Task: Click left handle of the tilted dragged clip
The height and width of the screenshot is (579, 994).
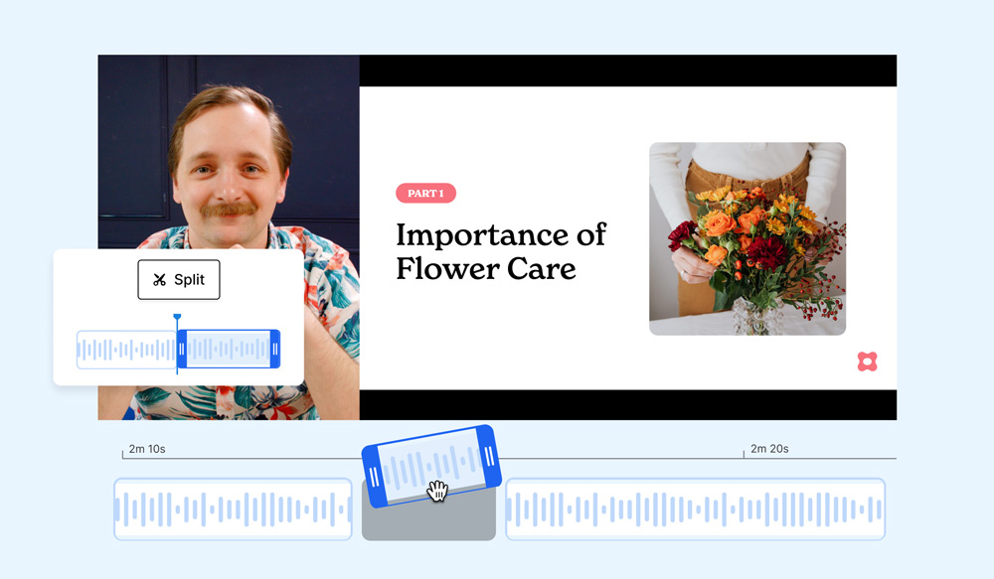Action: click(x=375, y=477)
